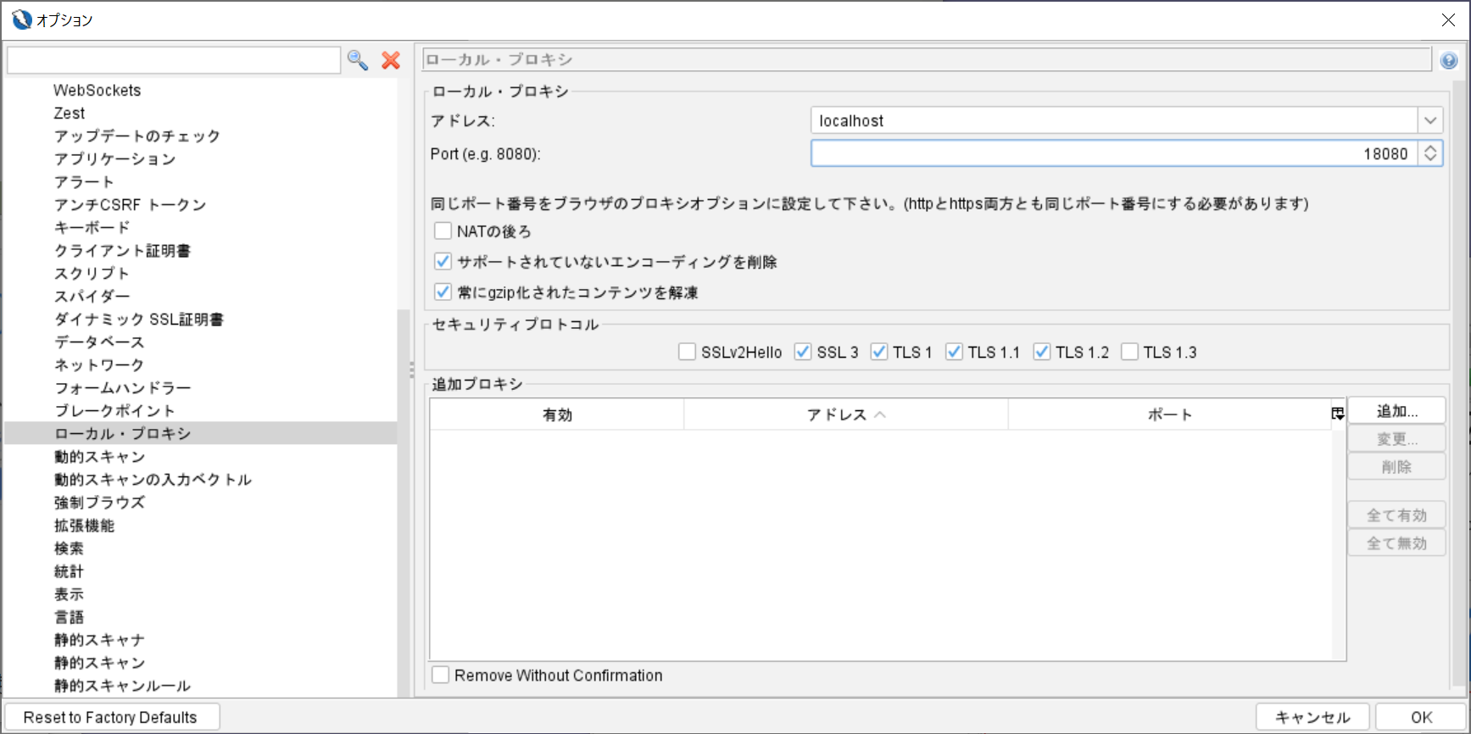Sort table by アドレス column header

[x=845, y=414]
